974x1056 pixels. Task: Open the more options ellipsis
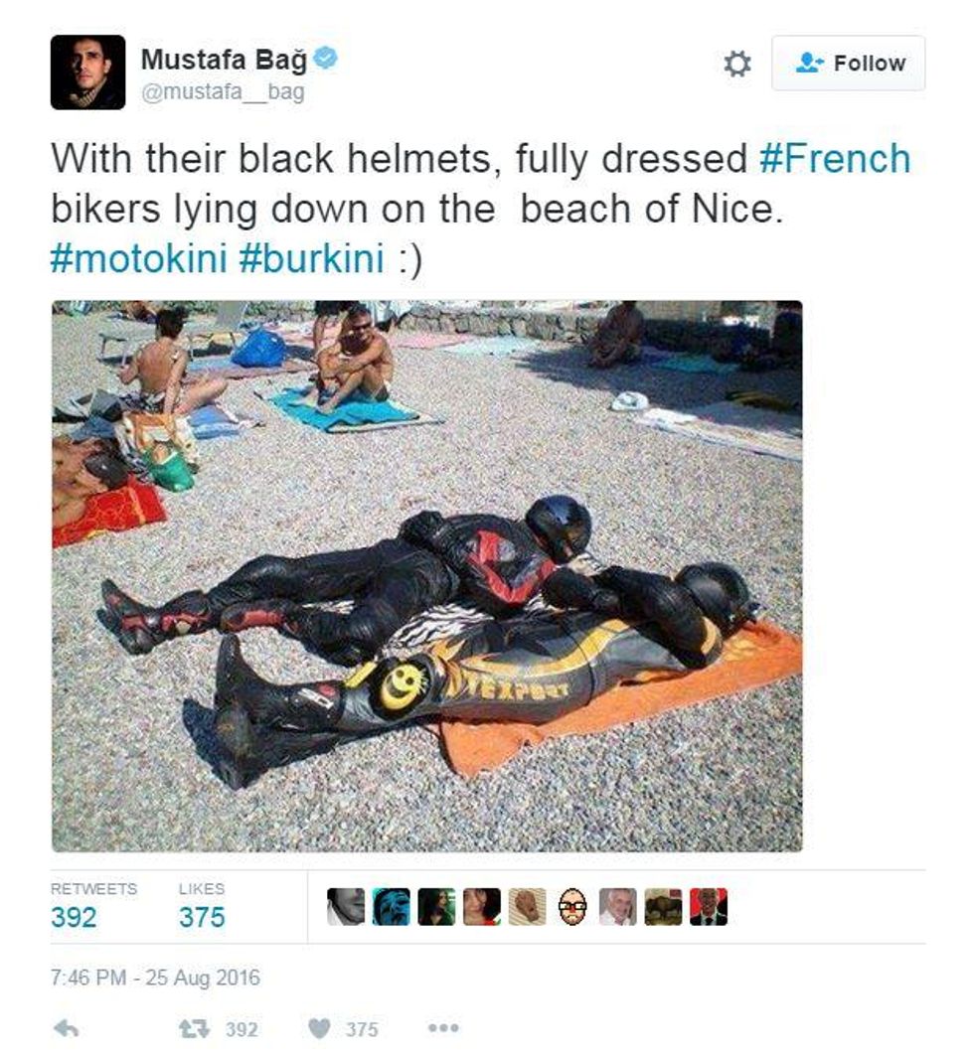[x=443, y=1028]
